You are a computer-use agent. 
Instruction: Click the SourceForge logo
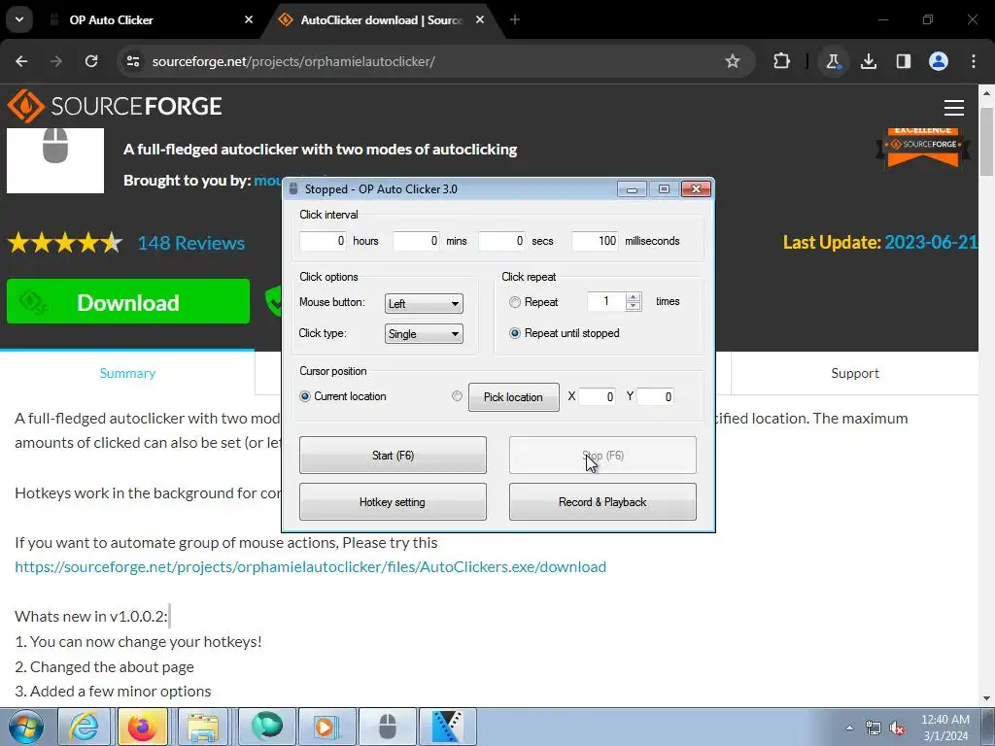[x=115, y=106]
